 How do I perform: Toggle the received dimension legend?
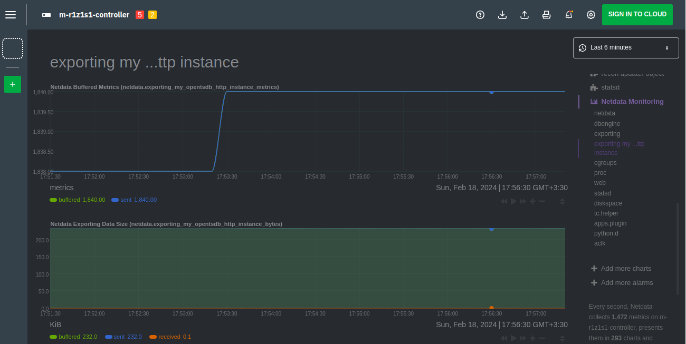coord(168,337)
